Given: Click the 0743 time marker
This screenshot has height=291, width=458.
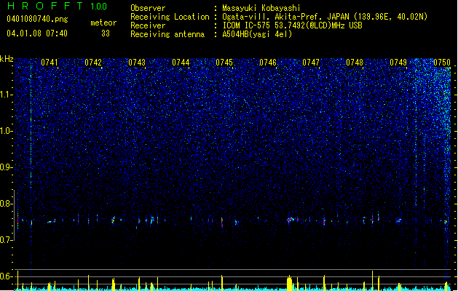Looking at the screenshot, I should point(137,63).
